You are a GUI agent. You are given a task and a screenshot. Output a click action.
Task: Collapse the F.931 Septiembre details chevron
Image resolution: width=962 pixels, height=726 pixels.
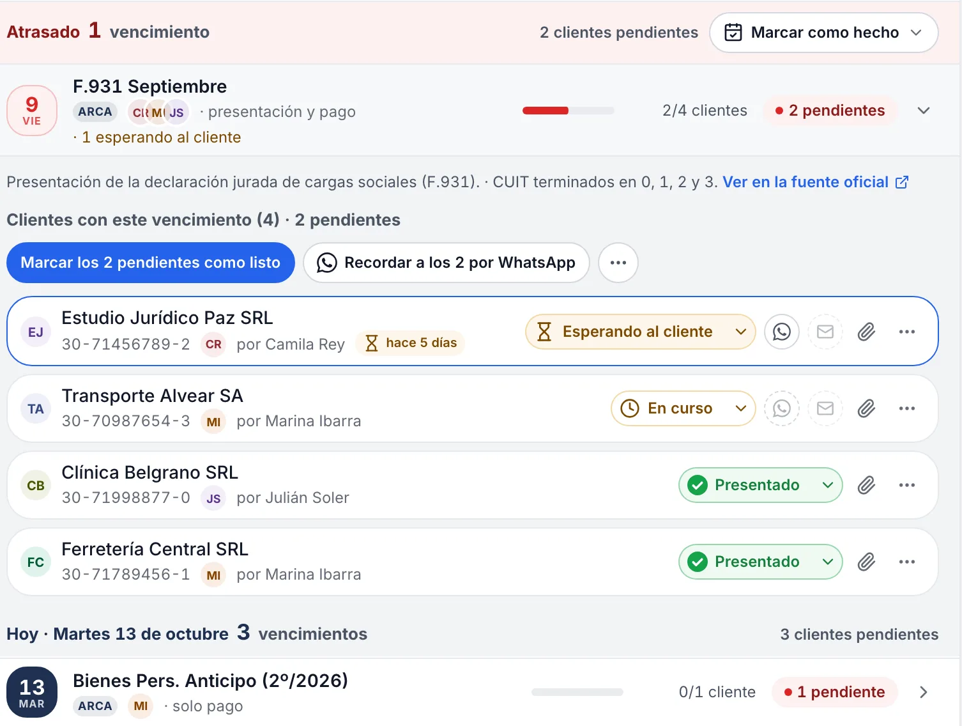click(923, 111)
